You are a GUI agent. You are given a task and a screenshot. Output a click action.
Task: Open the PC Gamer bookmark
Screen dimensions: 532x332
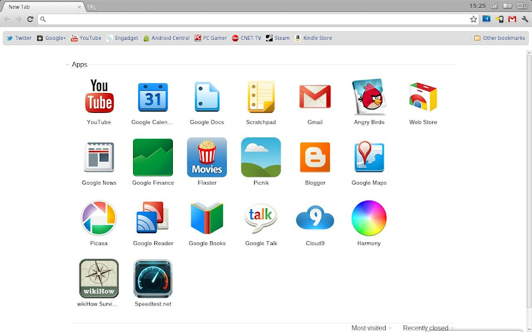coord(210,38)
